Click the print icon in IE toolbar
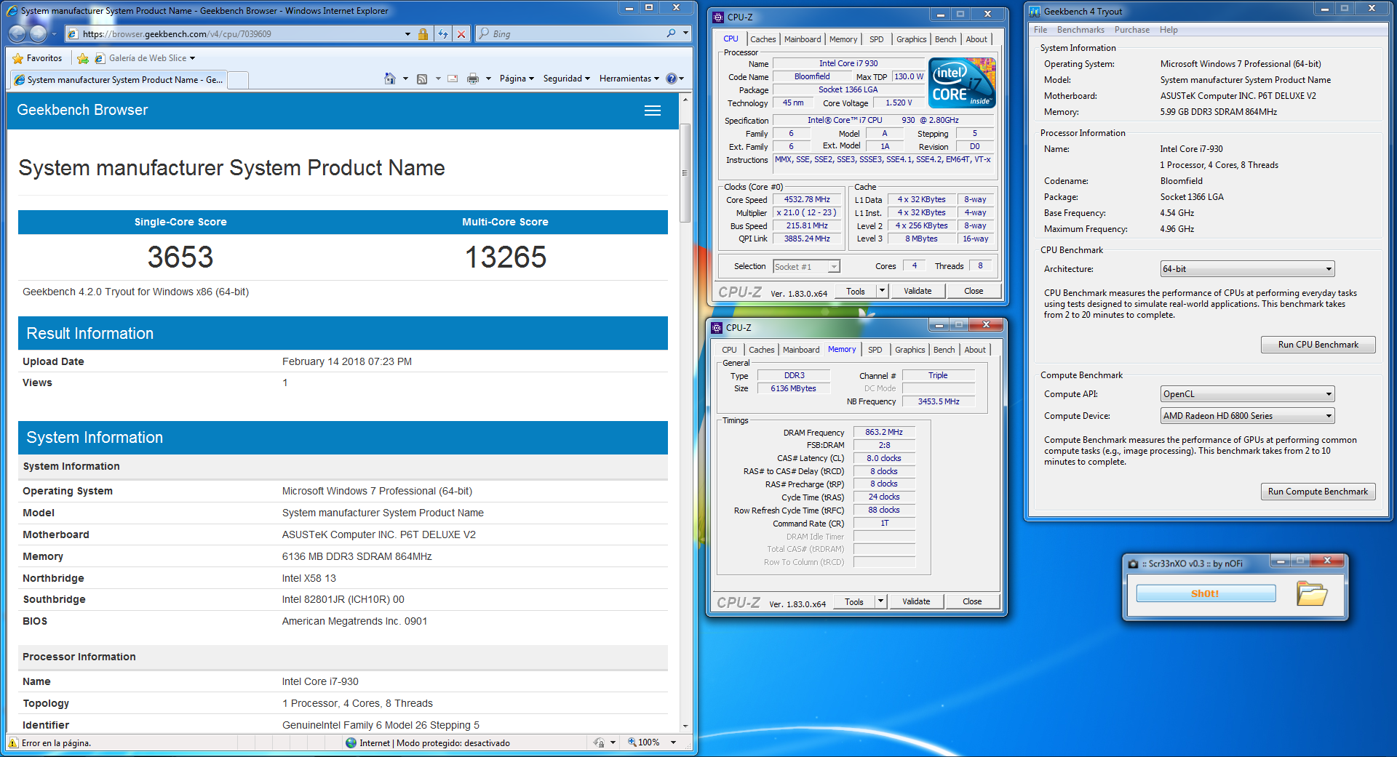The width and height of the screenshot is (1397, 757). (473, 79)
